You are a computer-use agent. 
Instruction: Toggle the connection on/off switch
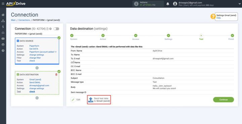56,29
